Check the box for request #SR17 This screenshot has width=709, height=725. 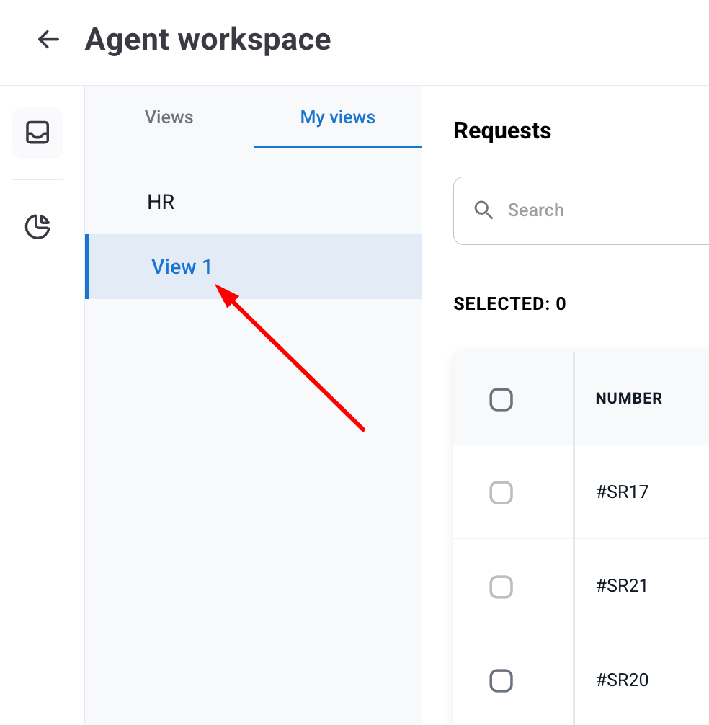point(501,493)
